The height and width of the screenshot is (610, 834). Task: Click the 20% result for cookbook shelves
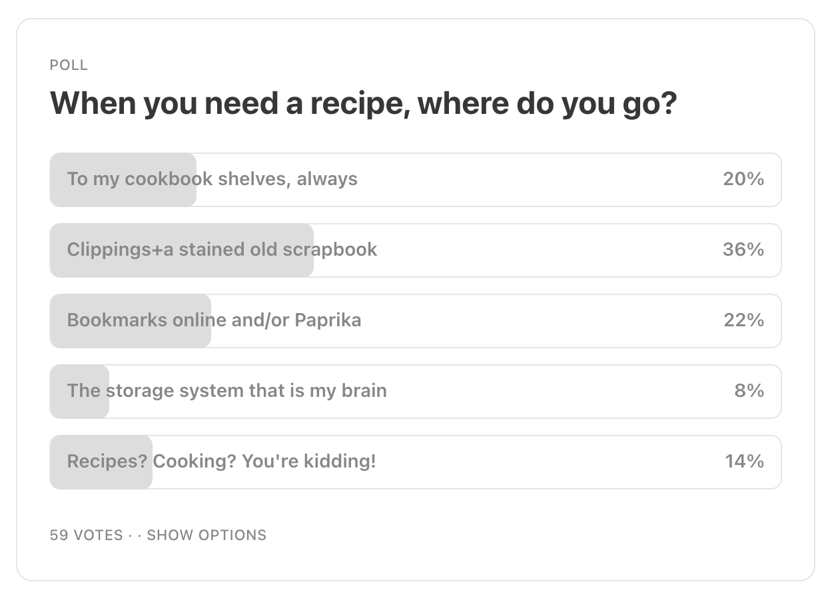(x=743, y=179)
